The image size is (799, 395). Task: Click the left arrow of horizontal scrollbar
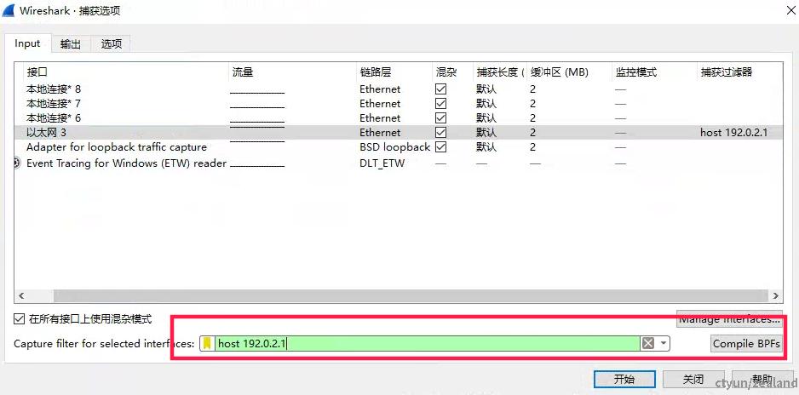(x=21, y=295)
